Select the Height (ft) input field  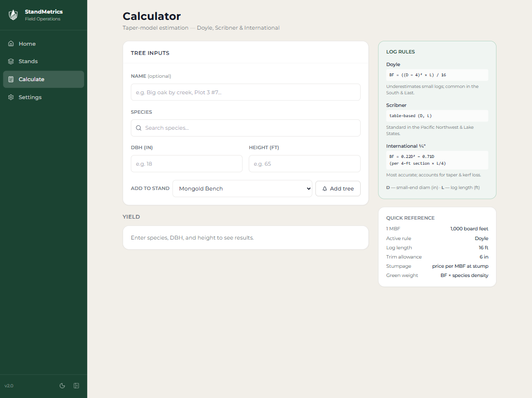(304, 164)
